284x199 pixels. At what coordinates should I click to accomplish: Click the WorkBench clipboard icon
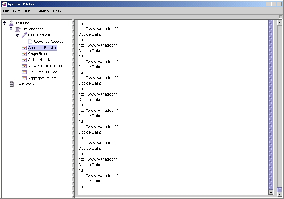[x=12, y=84]
